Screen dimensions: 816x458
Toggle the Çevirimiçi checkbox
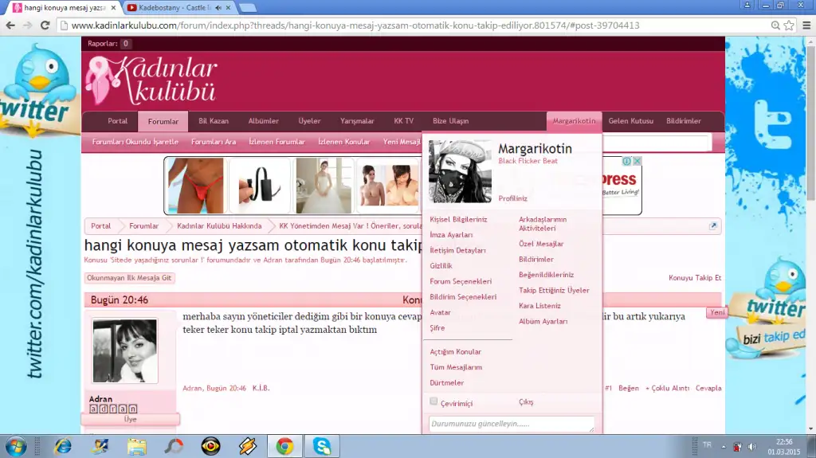[433, 401]
